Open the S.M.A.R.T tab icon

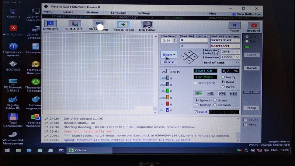[x=74, y=25]
